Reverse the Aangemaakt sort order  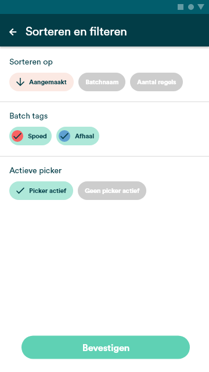coord(41,82)
